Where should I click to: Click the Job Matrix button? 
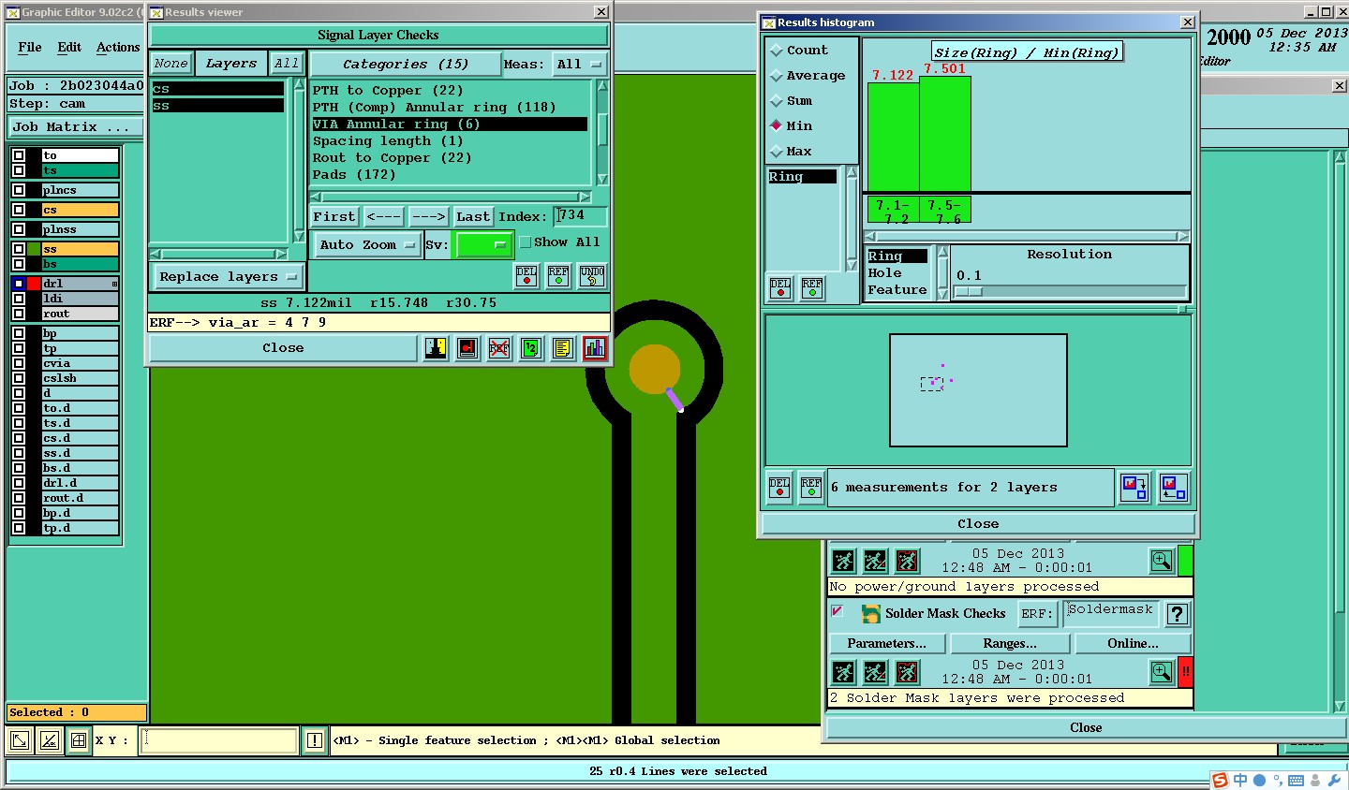click(76, 127)
